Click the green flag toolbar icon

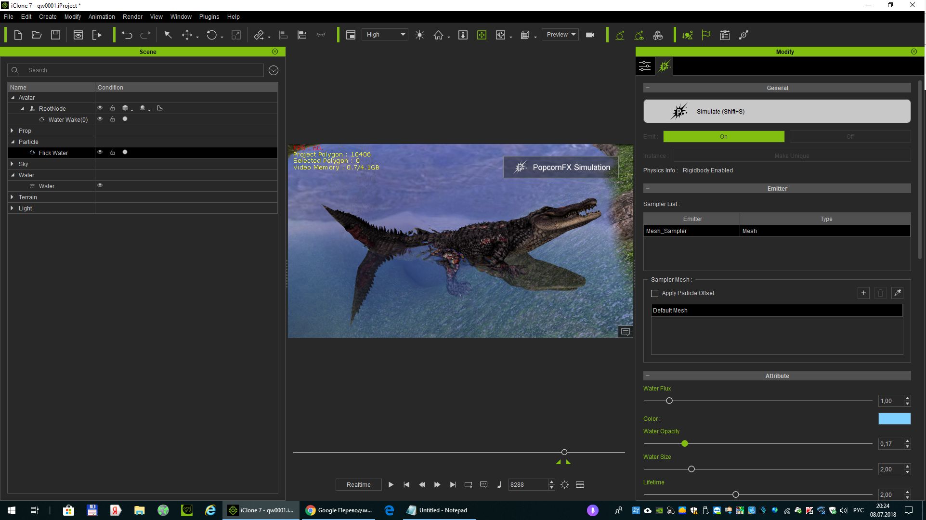point(706,35)
